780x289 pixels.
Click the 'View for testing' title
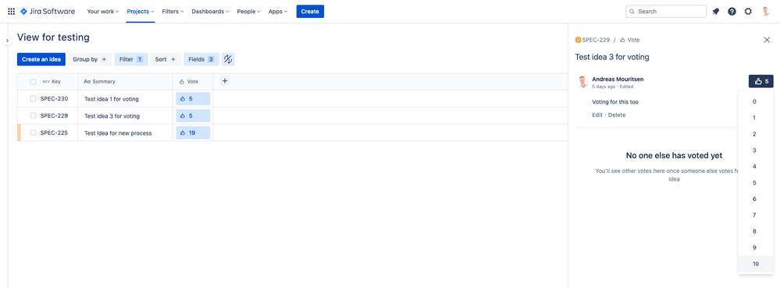point(53,37)
